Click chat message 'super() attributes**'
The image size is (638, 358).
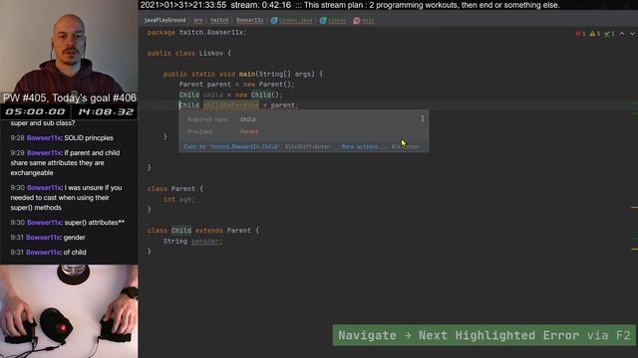tap(95, 223)
